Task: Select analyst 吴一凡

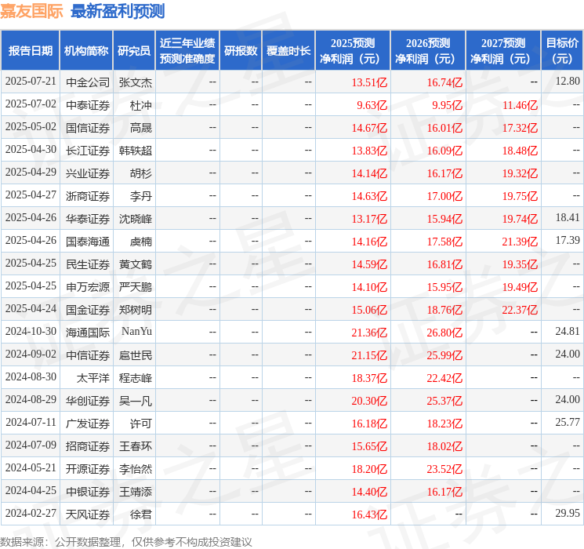Action: tap(135, 401)
